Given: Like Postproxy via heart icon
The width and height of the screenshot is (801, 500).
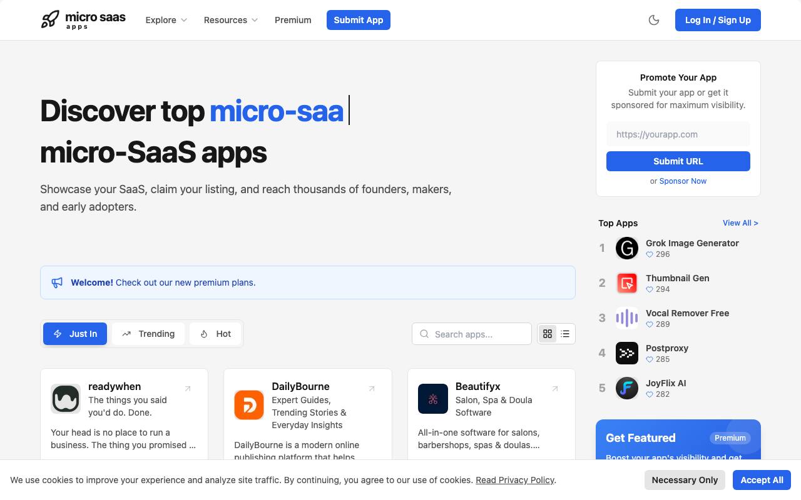Looking at the screenshot, I should coord(650,359).
